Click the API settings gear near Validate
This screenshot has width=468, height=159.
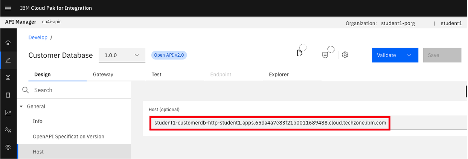pos(345,55)
